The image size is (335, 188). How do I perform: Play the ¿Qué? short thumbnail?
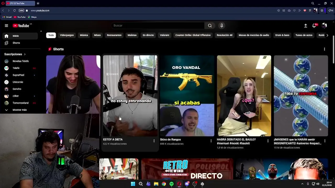244,96
